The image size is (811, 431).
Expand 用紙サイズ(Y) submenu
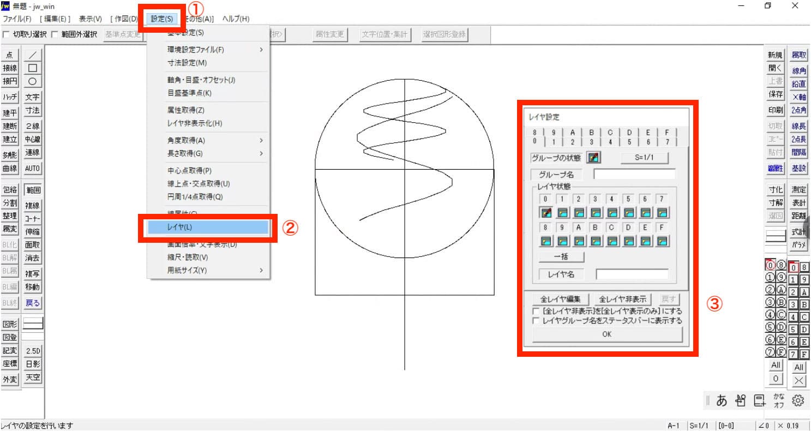click(x=208, y=270)
